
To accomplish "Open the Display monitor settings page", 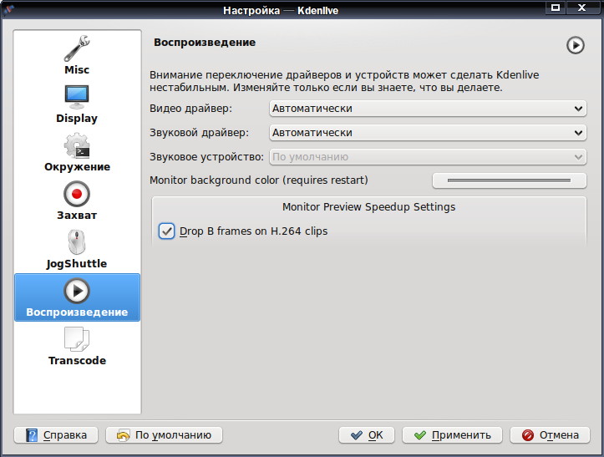I will coord(77,104).
